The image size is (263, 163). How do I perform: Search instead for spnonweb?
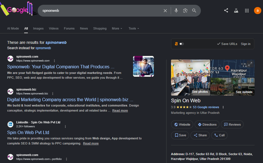point(43,48)
